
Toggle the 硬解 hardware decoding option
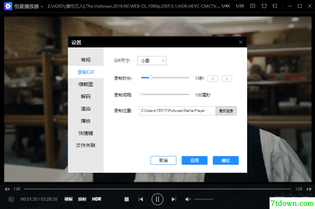(x=68, y=199)
